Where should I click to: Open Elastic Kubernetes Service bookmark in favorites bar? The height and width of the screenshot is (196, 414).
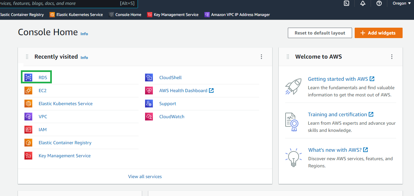(x=76, y=15)
